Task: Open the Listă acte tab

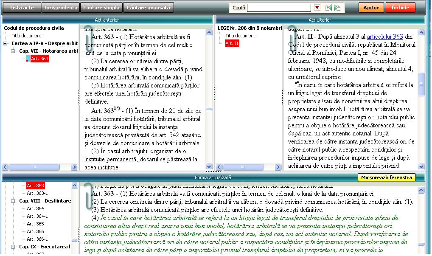Action: (x=21, y=8)
